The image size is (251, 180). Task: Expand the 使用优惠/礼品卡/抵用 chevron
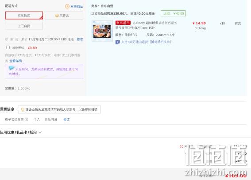click(x=40, y=133)
